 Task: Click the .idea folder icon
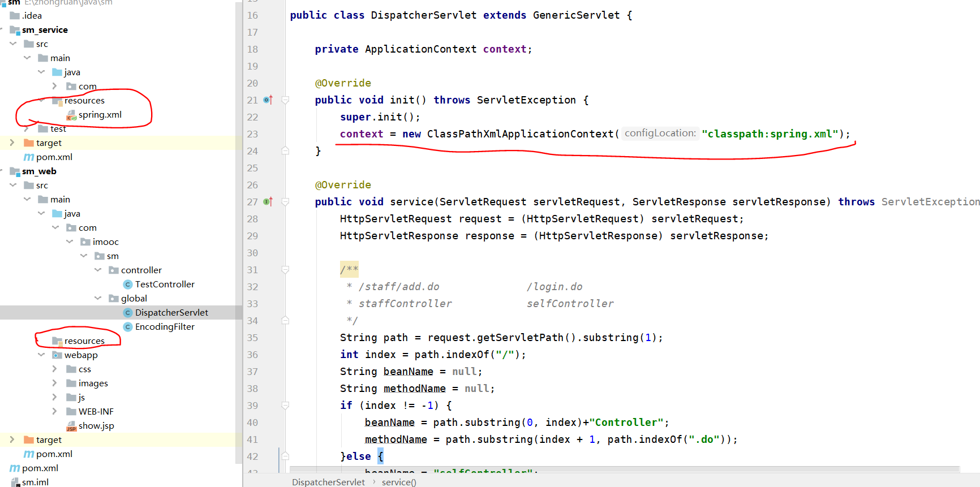coord(15,15)
